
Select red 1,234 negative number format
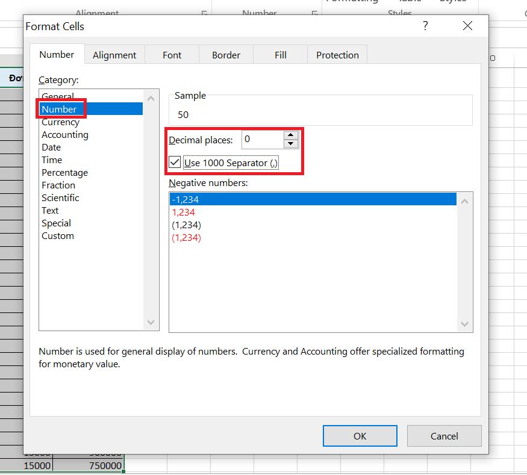coord(313,212)
